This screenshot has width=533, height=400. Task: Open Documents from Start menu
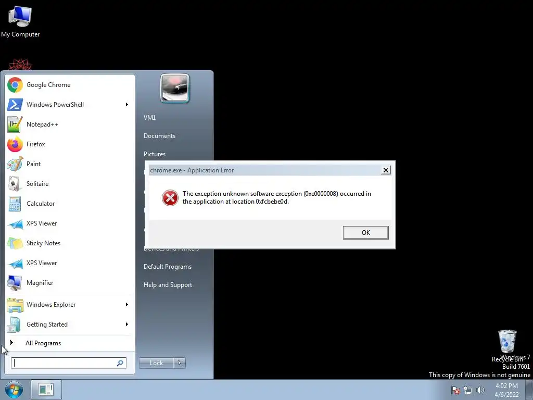tap(159, 136)
